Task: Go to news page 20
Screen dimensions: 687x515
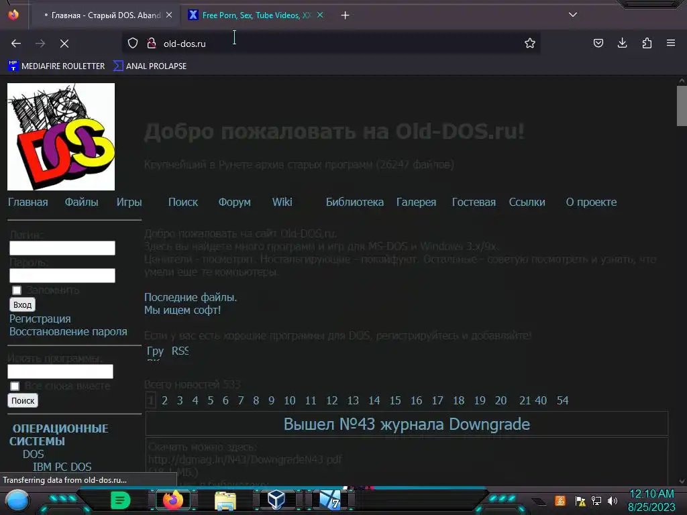Action: [x=500, y=400]
